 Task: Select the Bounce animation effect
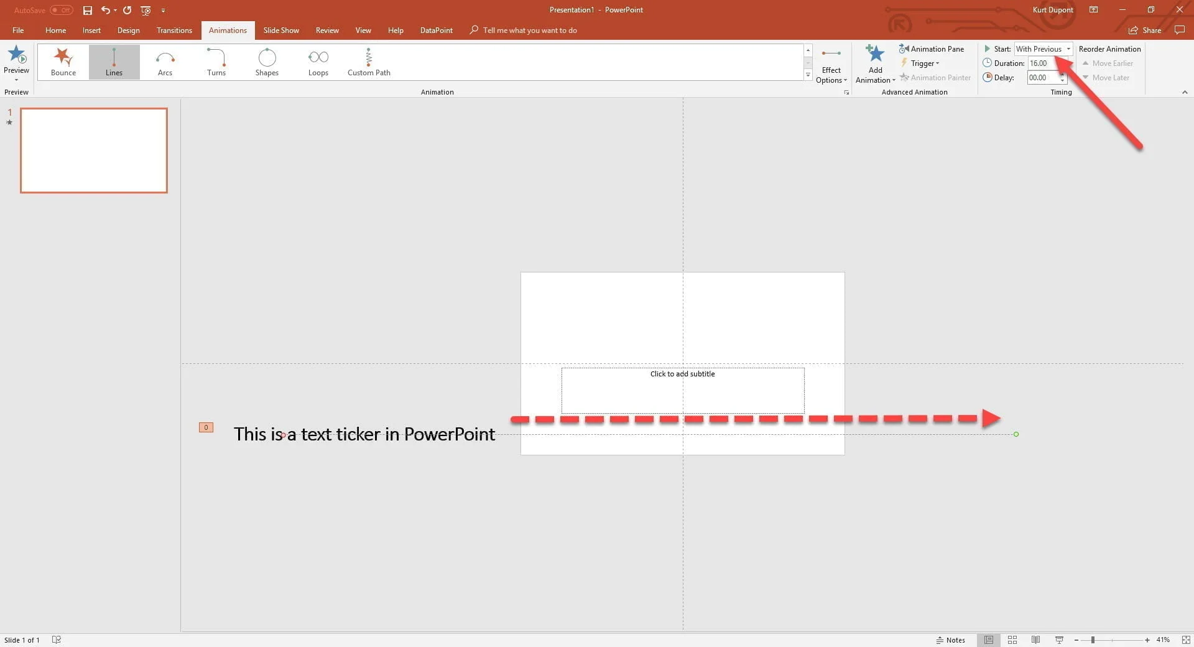[x=63, y=62]
